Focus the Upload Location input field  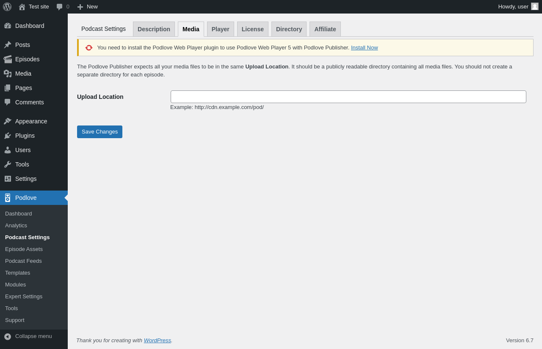tap(348, 97)
